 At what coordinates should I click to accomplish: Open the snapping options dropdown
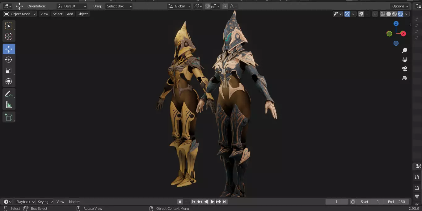click(215, 6)
